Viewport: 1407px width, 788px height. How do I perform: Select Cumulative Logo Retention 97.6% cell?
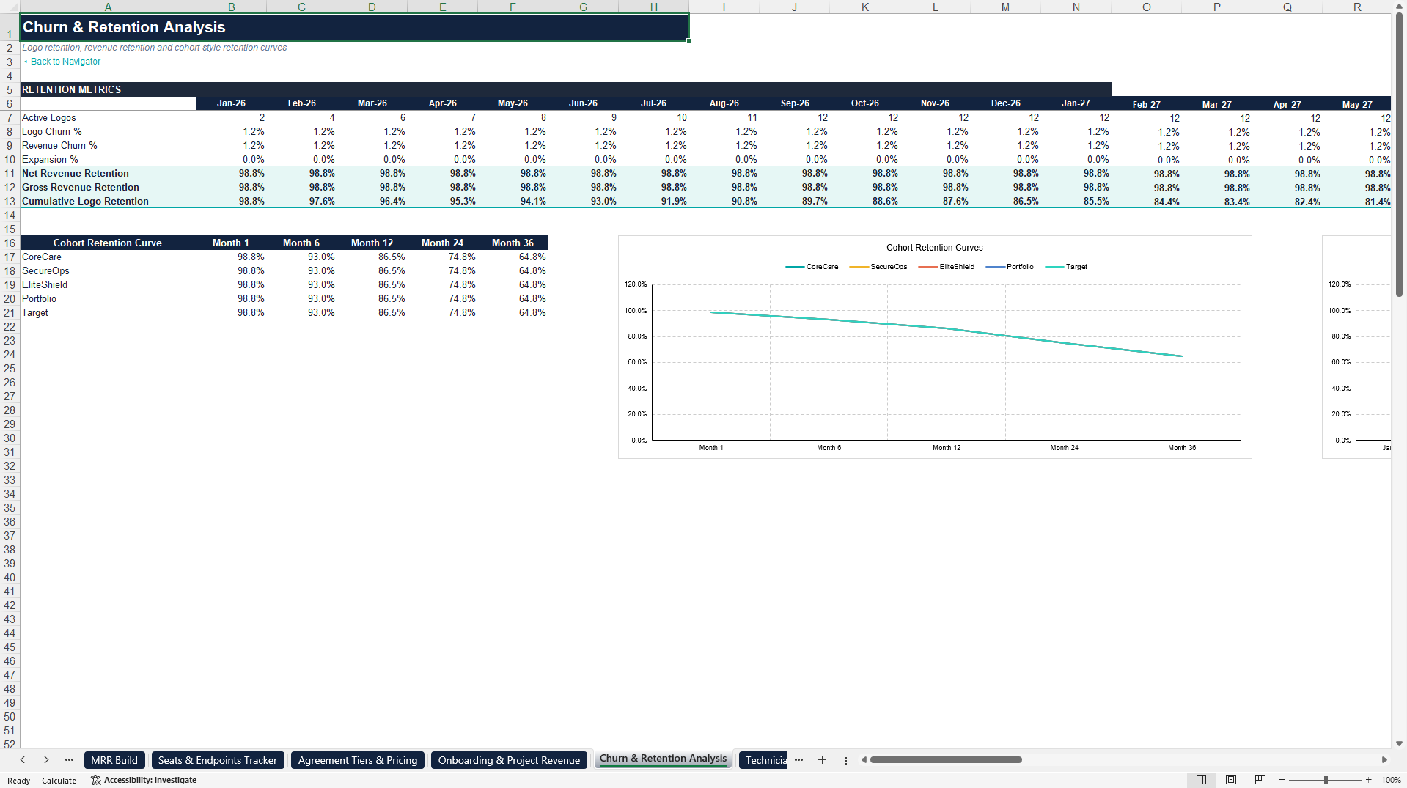click(301, 201)
